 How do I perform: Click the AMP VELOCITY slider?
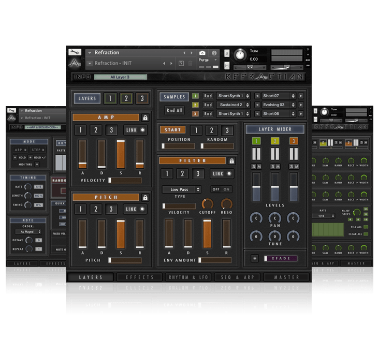point(125,180)
